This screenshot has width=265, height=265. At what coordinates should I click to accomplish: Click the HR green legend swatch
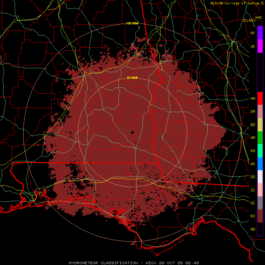(260, 138)
